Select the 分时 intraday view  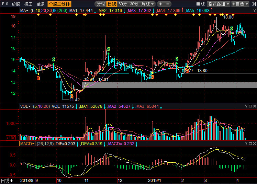pyautogui.click(x=100, y=4)
